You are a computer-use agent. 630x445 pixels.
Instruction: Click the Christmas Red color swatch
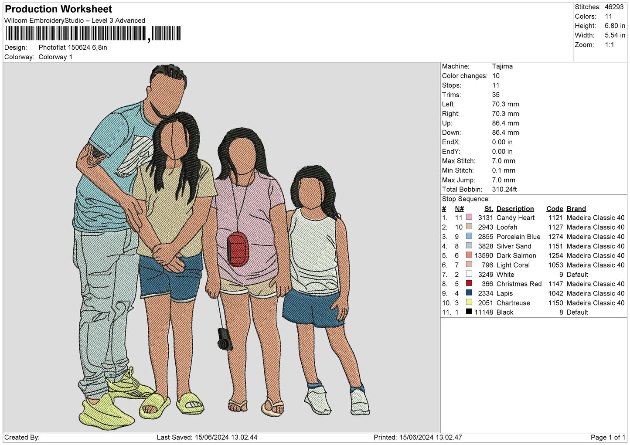pos(469,283)
